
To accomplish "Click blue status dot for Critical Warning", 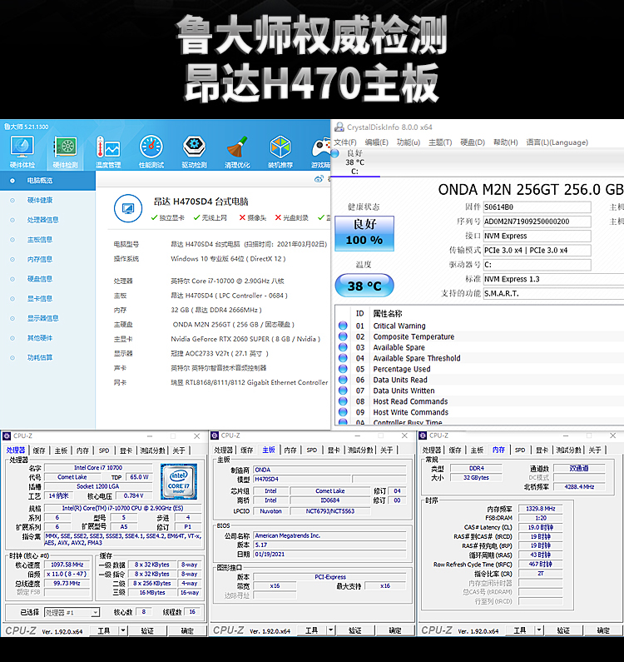I will tap(343, 326).
